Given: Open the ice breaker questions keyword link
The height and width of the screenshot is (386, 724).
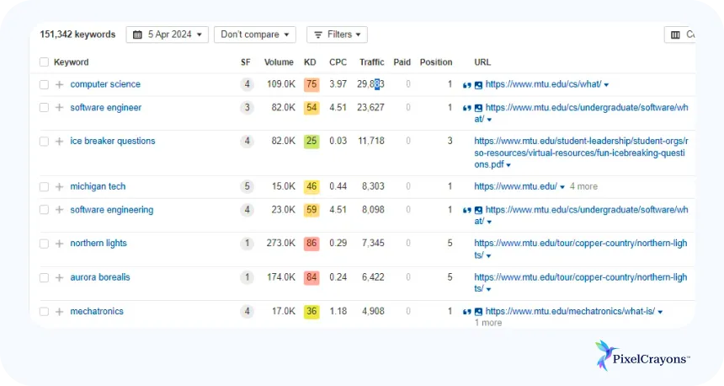Looking at the screenshot, I should click(113, 141).
